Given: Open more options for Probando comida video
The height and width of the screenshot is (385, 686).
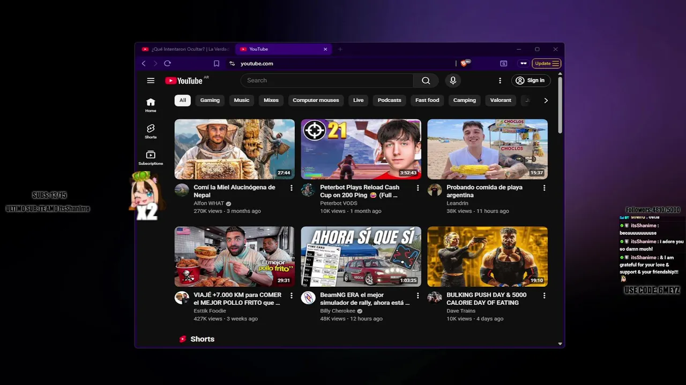Looking at the screenshot, I should [545, 188].
